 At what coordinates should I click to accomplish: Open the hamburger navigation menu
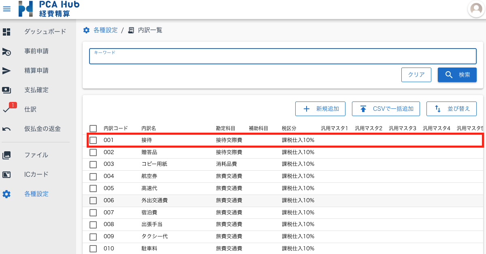7,9
